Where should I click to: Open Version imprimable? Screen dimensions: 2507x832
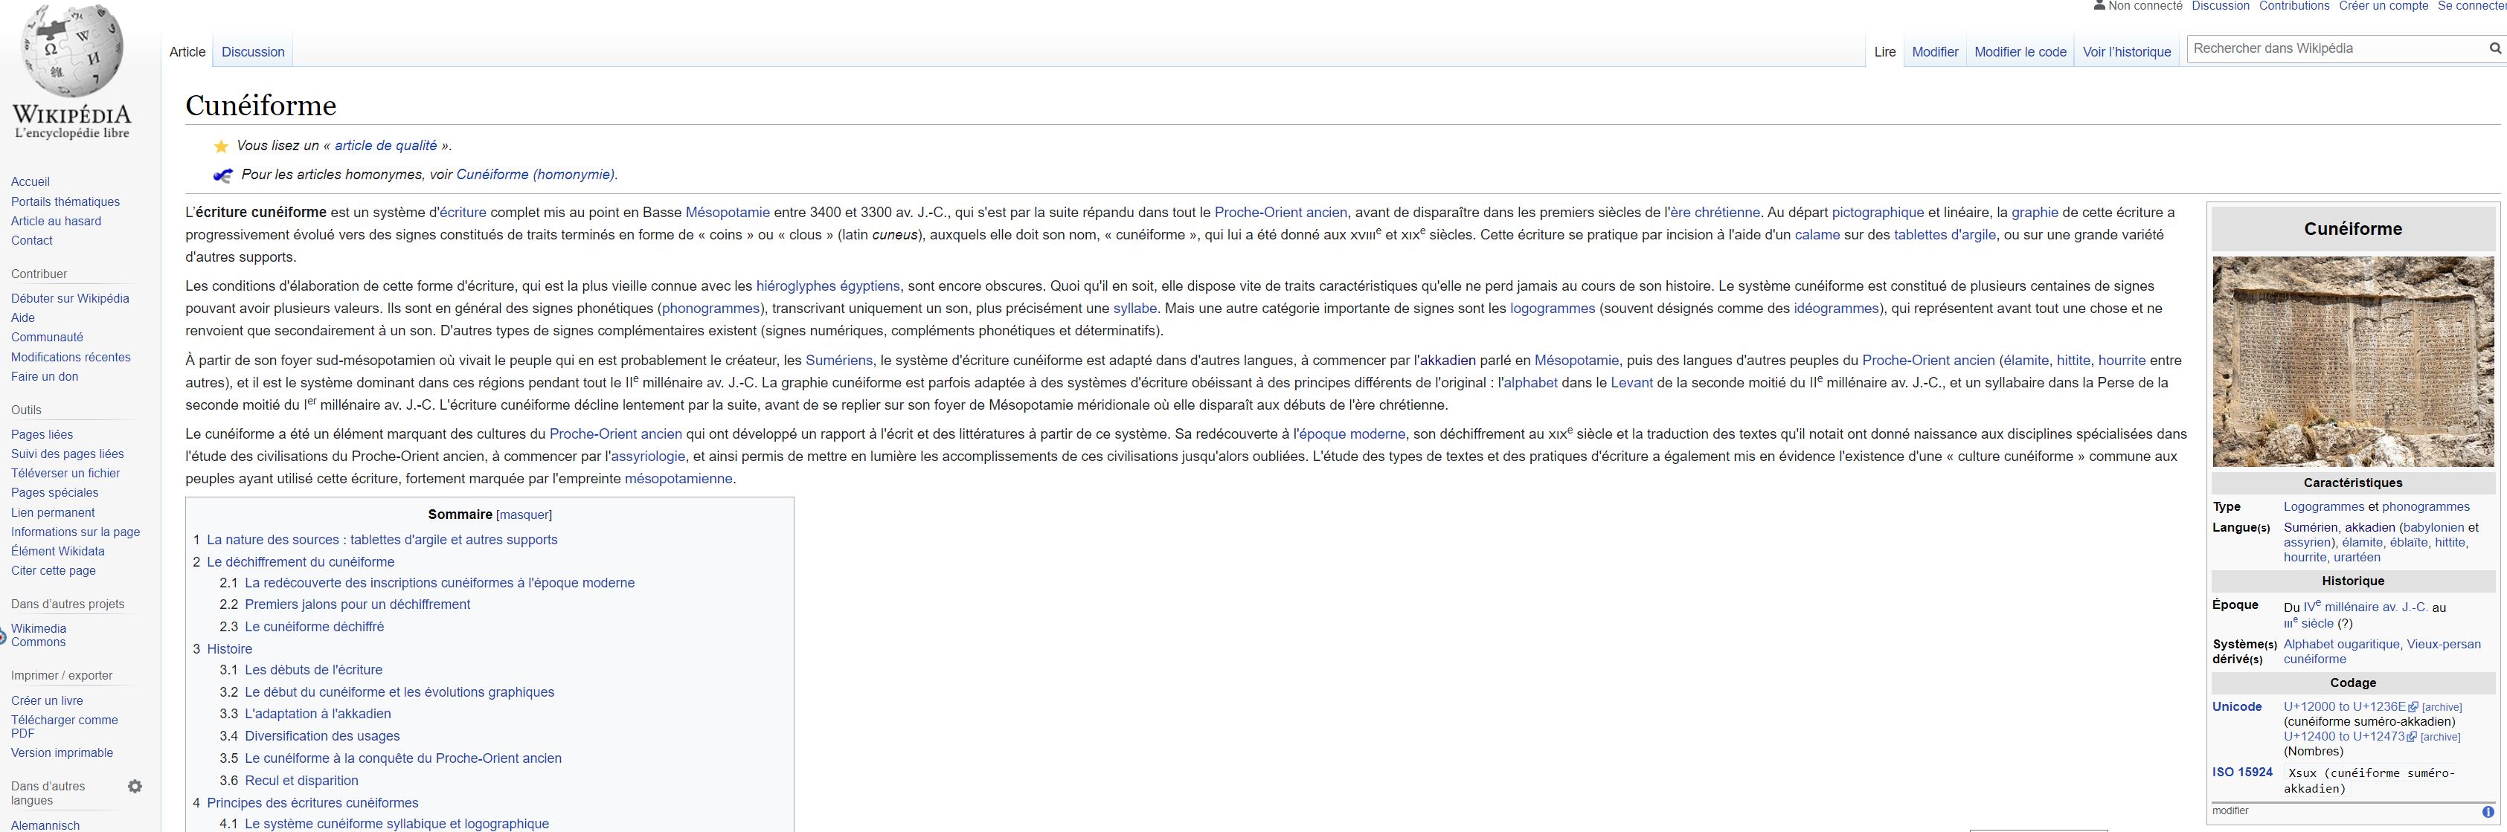[62, 753]
